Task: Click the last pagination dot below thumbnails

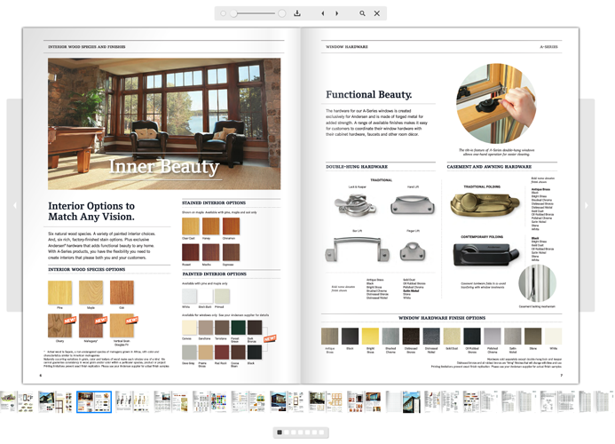Action: click(321, 432)
